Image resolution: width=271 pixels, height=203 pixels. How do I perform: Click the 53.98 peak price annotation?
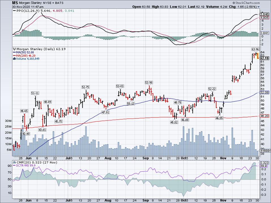point(149,83)
